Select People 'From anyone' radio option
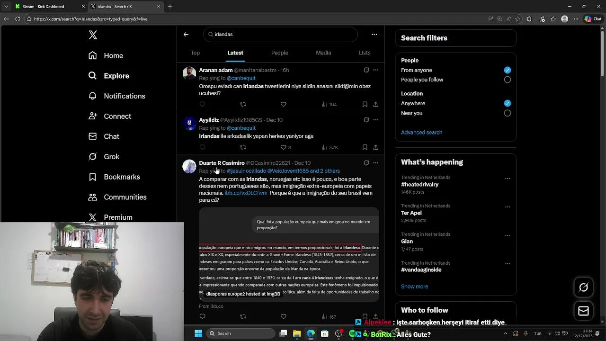 (508, 70)
